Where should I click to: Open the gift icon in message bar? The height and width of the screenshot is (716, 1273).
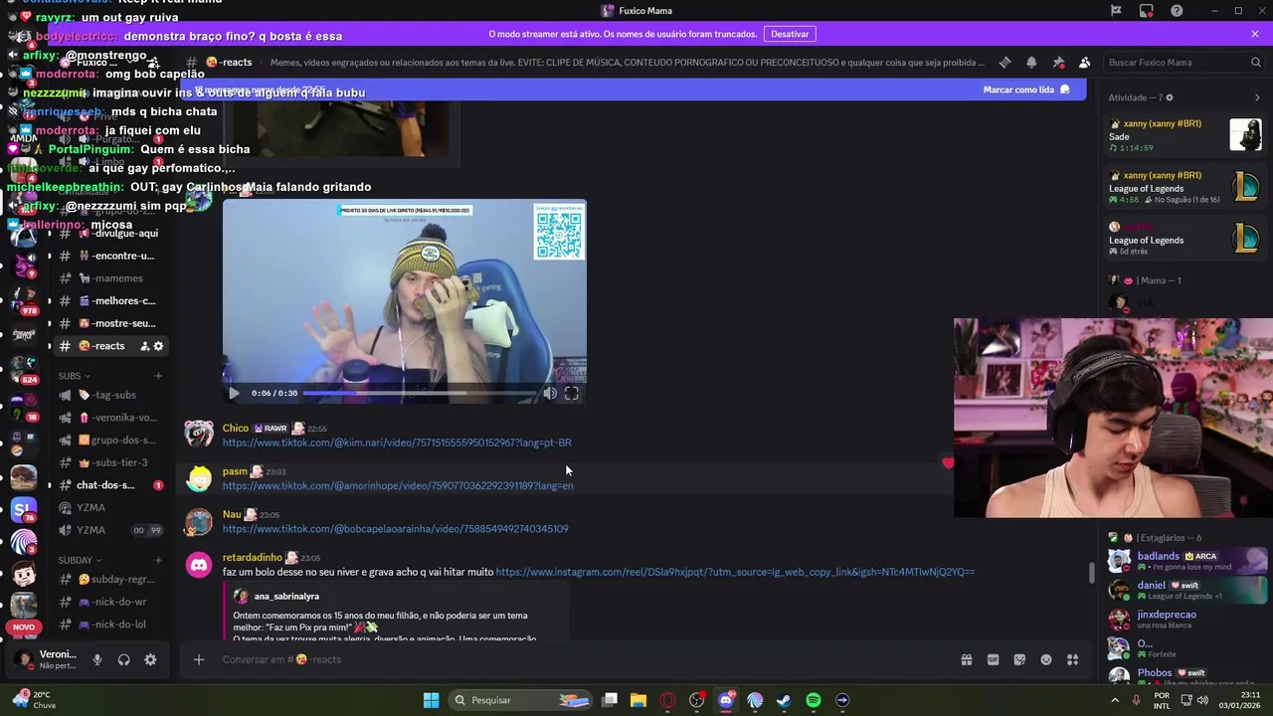[966, 659]
